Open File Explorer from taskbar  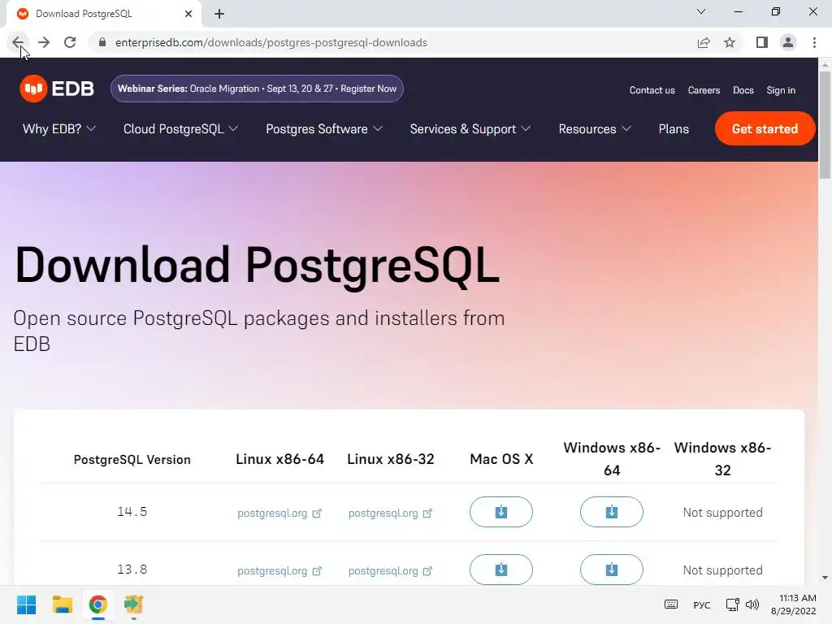(62, 604)
